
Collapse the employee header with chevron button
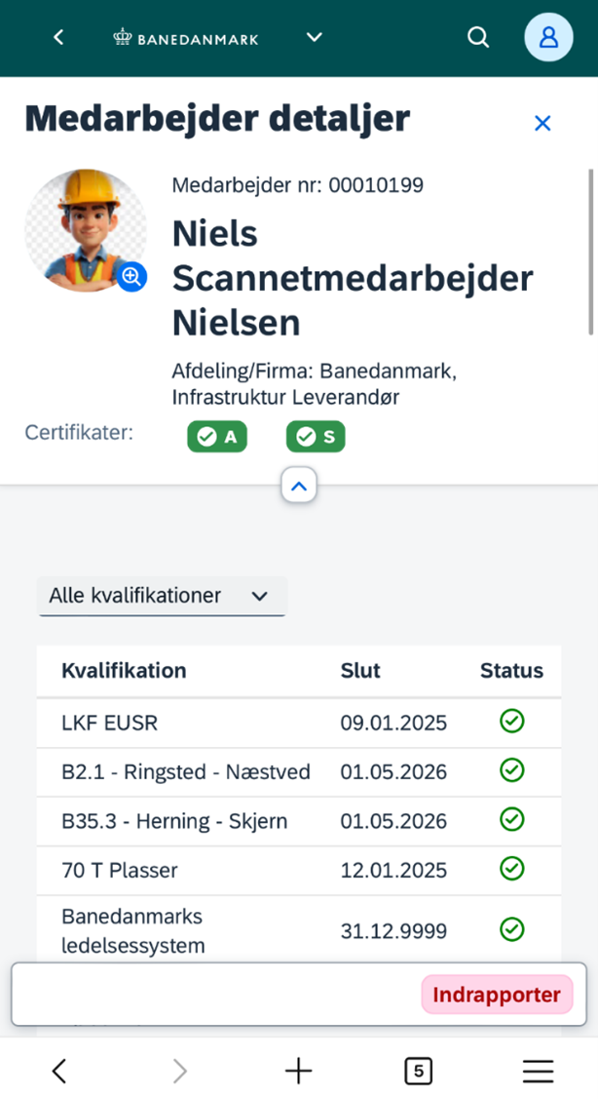coord(299,485)
